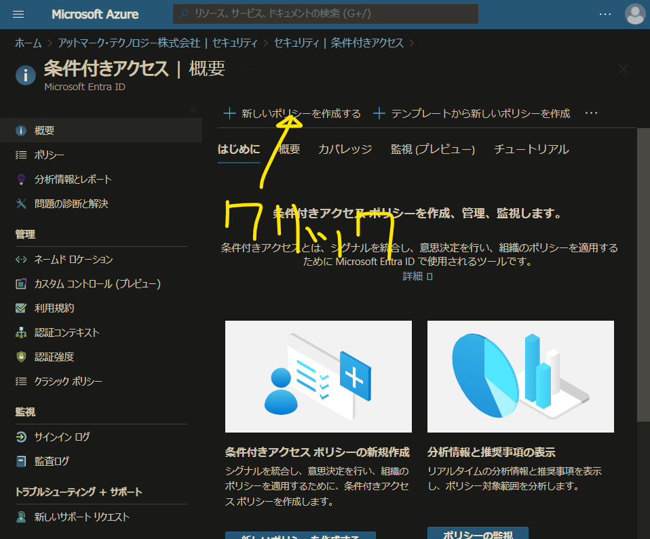Open the top bar more options ellipsis
Screen dimensions: 650x539
(605, 14)
